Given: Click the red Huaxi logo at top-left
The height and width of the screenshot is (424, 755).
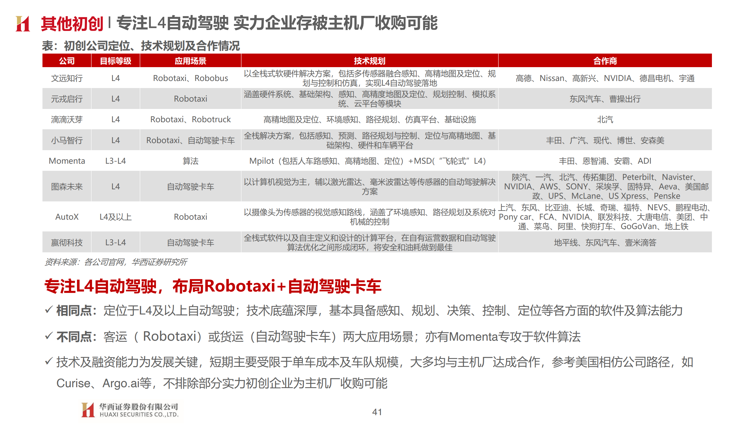Looking at the screenshot, I should [23, 24].
